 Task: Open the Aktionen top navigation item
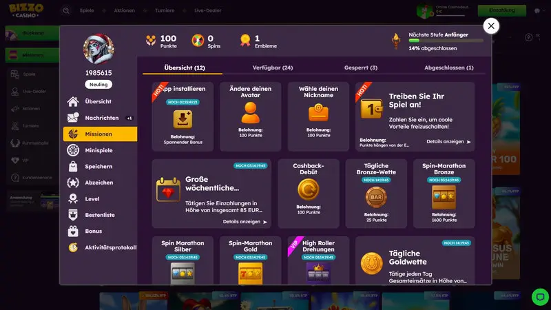click(x=125, y=10)
